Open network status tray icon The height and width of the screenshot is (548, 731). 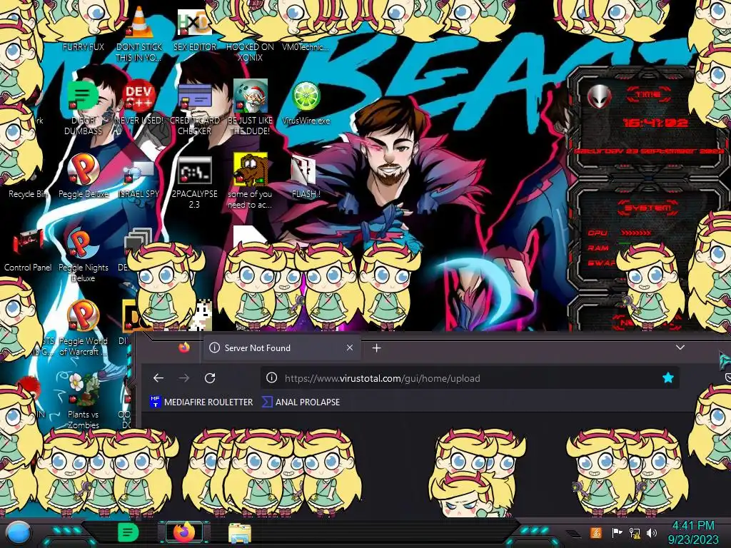tap(635, 533)
